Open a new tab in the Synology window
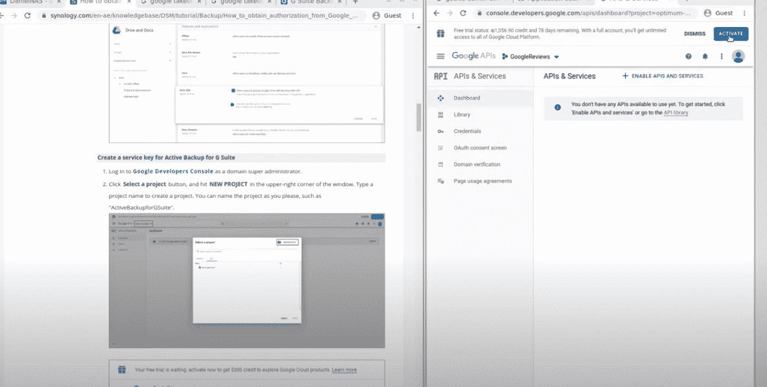Viewport: 767px width, 387px height. tap(355, 2)
